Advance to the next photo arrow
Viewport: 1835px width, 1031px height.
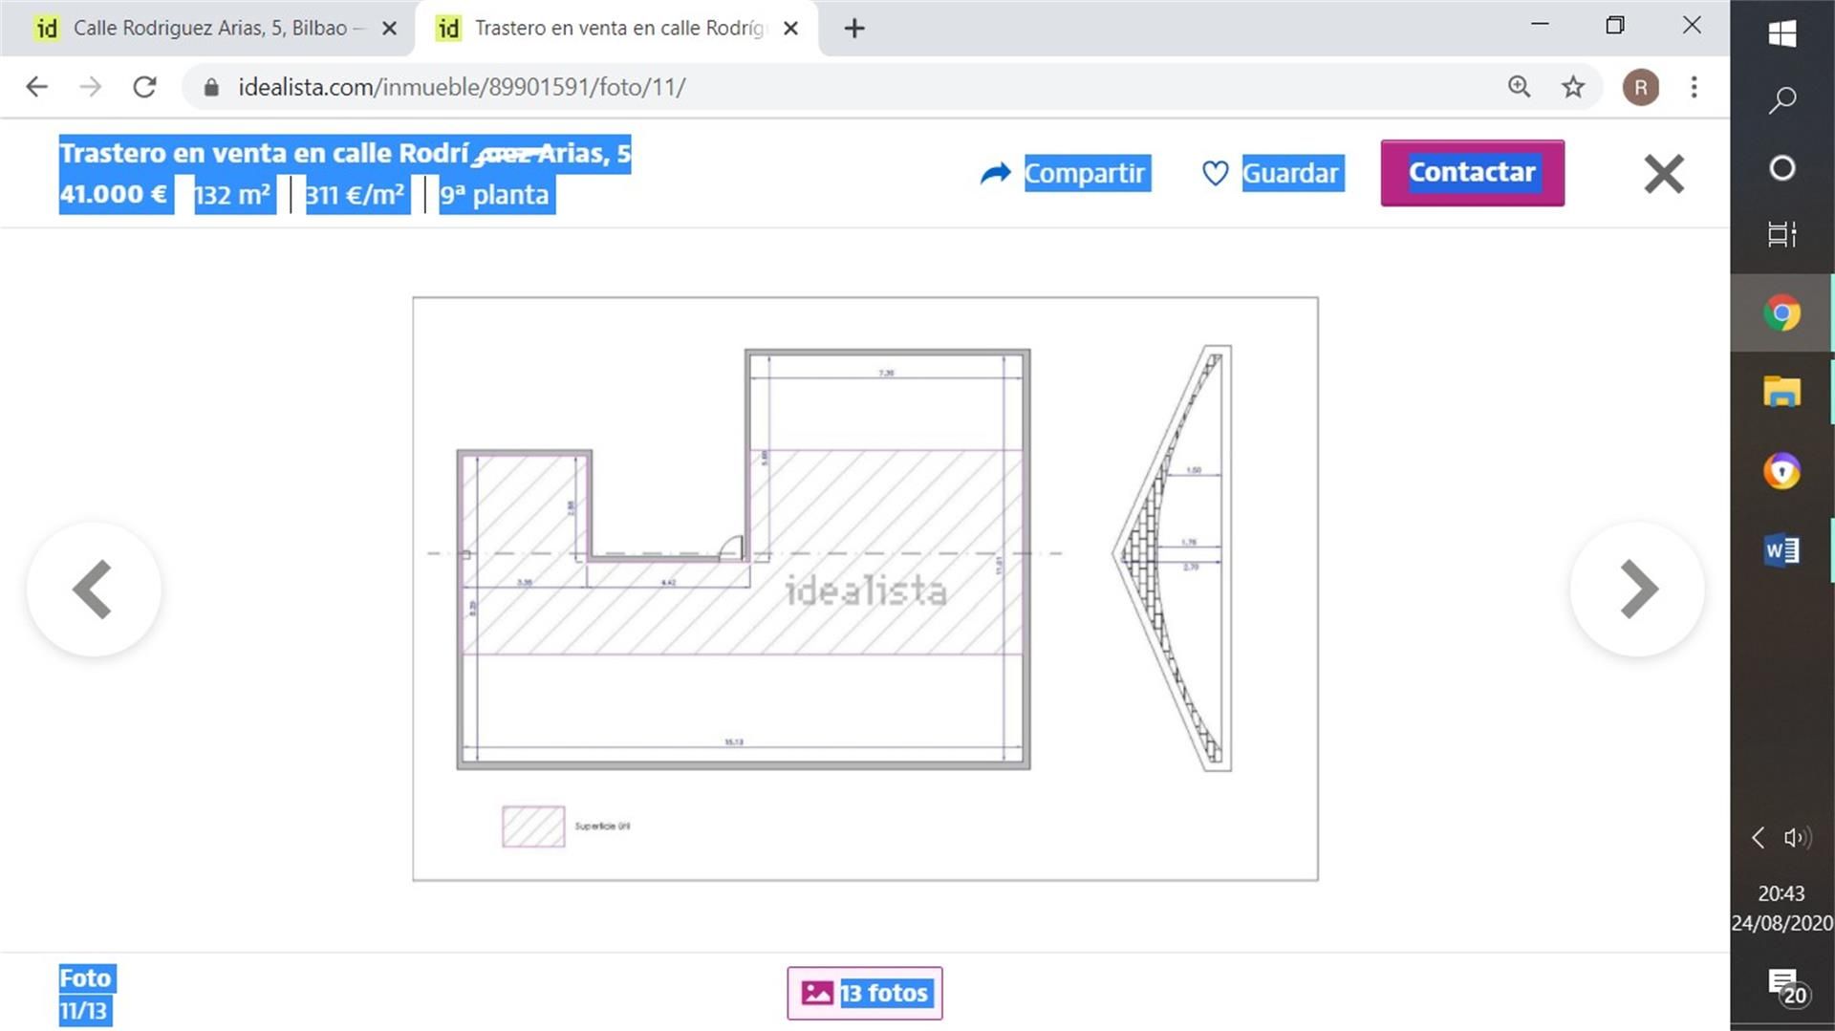(1637, 590)
